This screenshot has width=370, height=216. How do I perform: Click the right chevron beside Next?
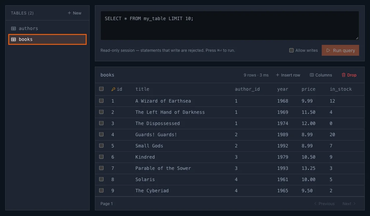355,203
